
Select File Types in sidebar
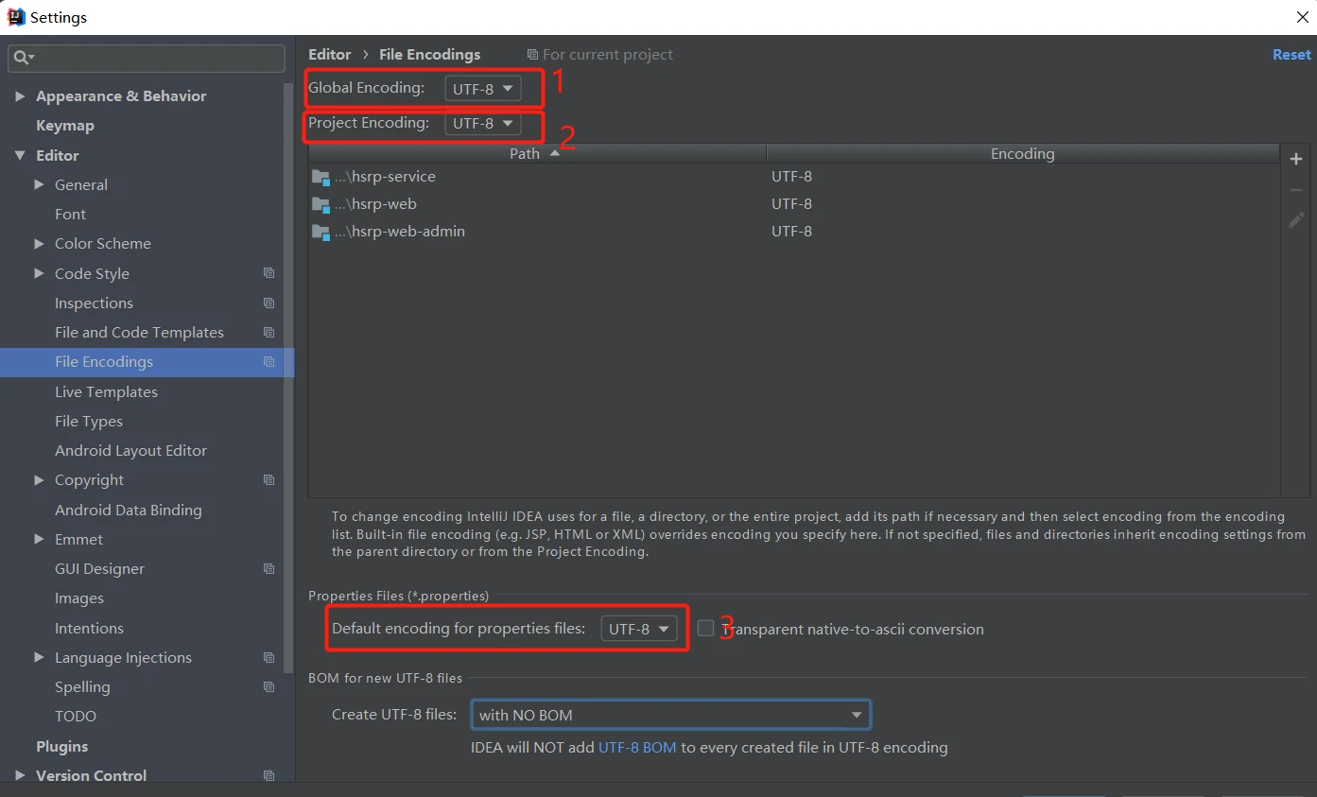(89, 421)
